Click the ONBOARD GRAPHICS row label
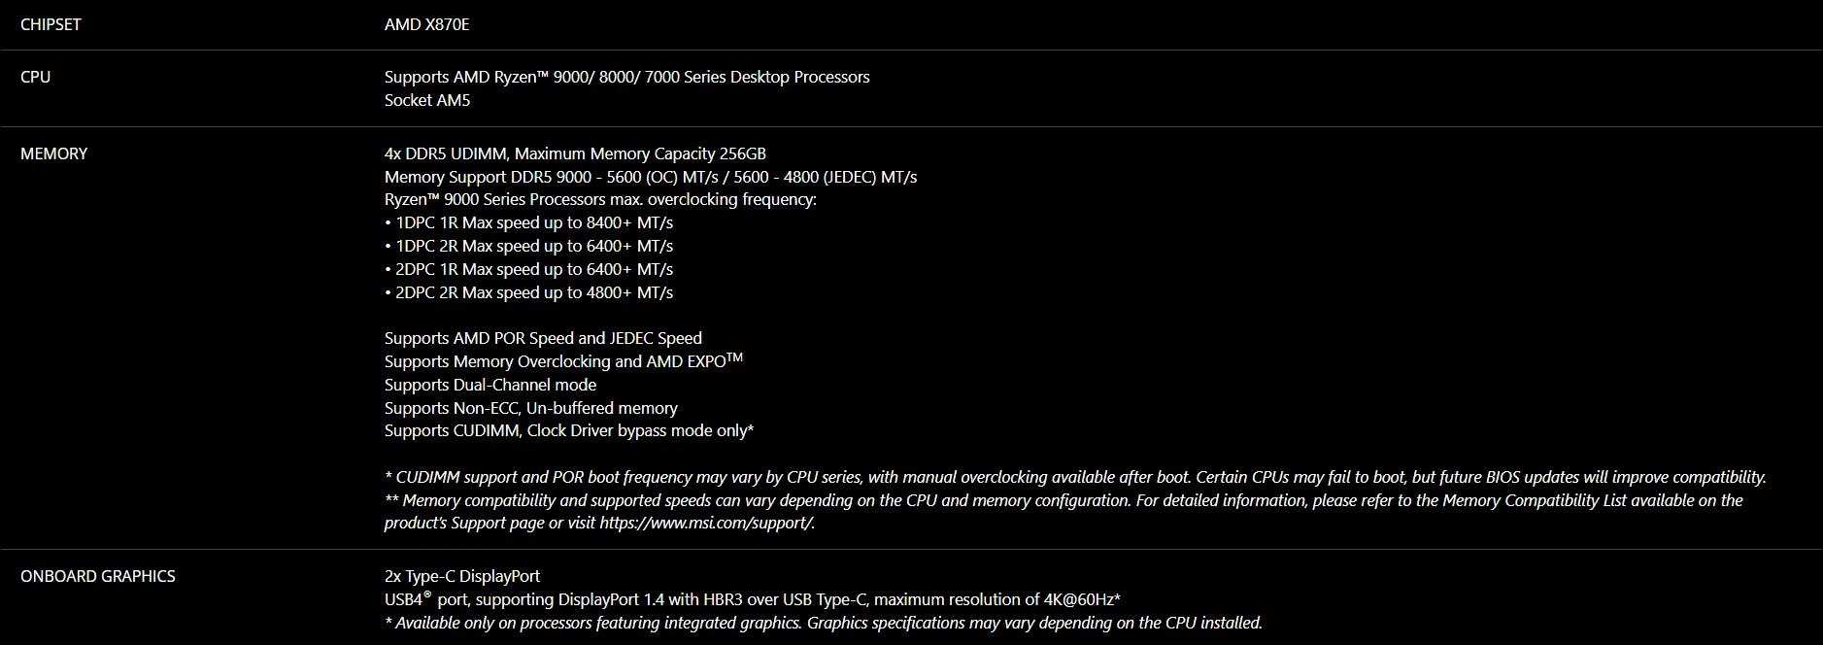 [x=98, y=576]
